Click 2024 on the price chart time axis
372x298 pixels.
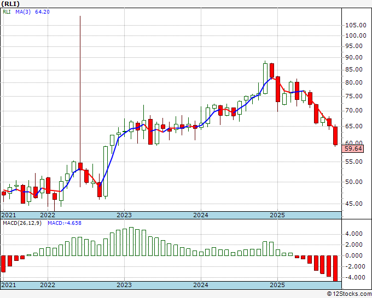click(201, 215)
